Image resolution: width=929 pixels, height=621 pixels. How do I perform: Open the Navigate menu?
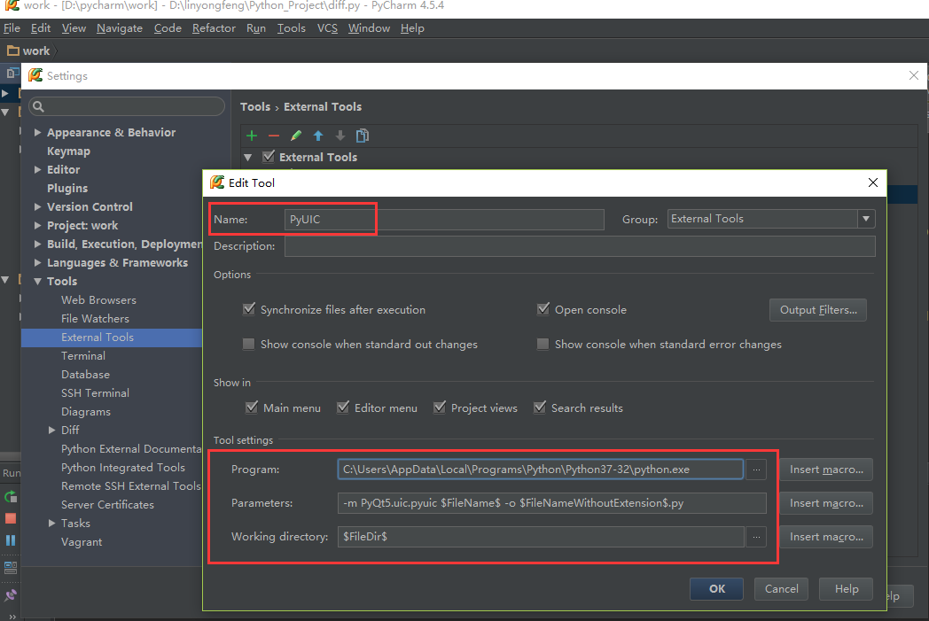pyautogui.click(x=120, y=27)
